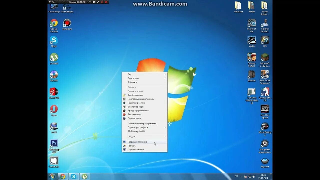
Task: Click the volume speaker tray icon
Action: [x=254, y=176]
